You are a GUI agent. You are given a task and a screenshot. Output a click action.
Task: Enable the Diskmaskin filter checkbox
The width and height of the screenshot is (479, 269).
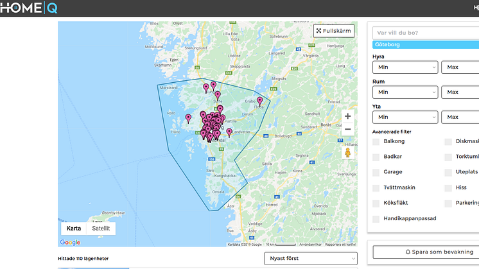click(x=448, y=142)
